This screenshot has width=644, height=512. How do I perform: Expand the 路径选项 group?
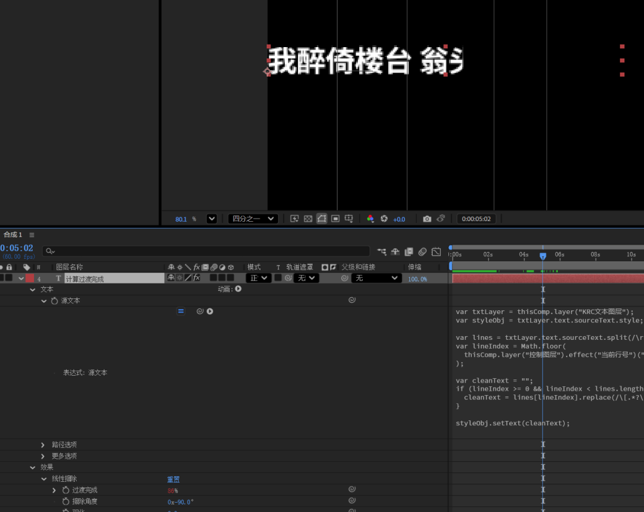(x=43, y=444)
